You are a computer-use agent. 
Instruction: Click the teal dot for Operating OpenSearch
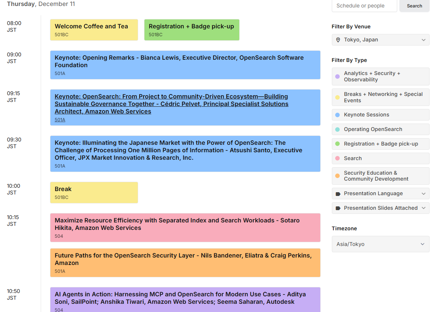click(x=337, y=129)
